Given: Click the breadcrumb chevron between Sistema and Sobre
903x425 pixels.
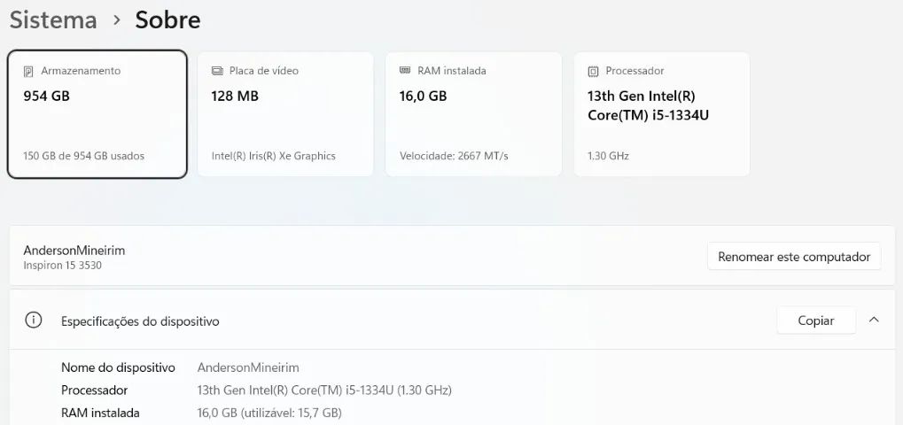Looking at the screenshot, I should [x=117, y=20].
